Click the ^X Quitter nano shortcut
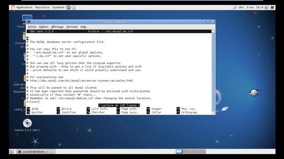The height and width of the screenshot is (159, 284). 35,112
